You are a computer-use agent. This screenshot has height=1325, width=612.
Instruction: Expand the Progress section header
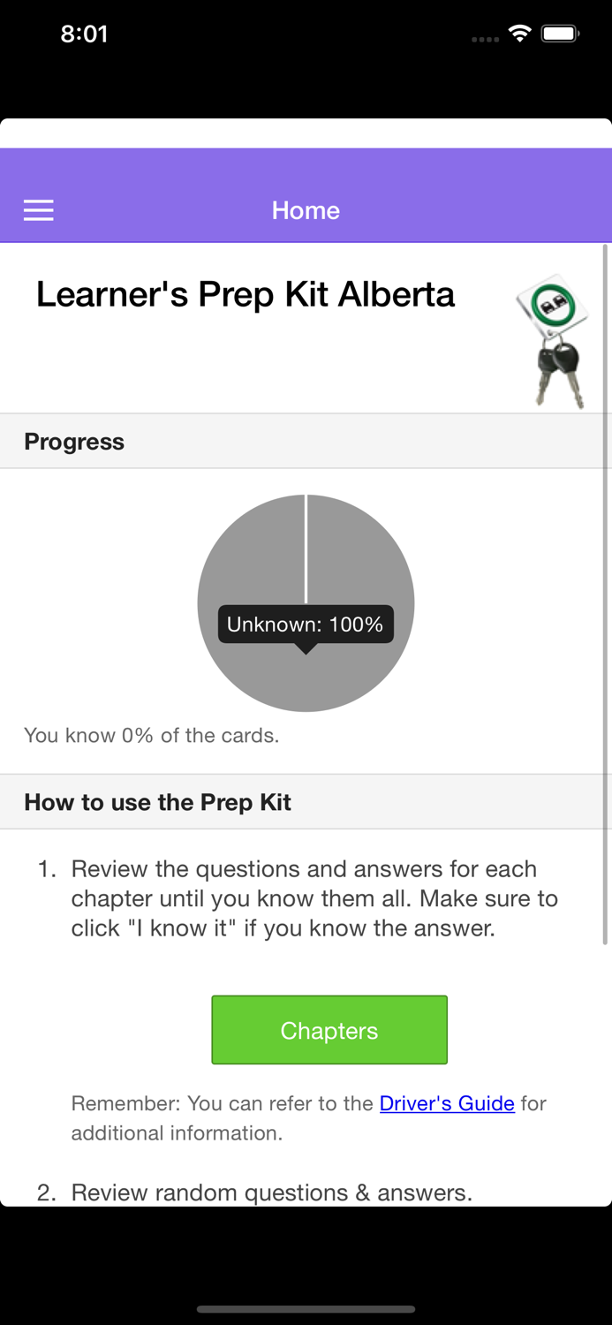click(x=74, y=441)
